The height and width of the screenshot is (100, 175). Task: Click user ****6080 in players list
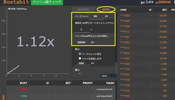coord(125,58)
